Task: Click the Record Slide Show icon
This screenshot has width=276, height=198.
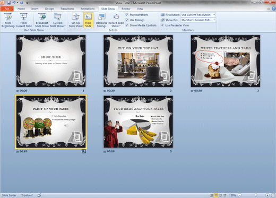Action: (116, 17)
